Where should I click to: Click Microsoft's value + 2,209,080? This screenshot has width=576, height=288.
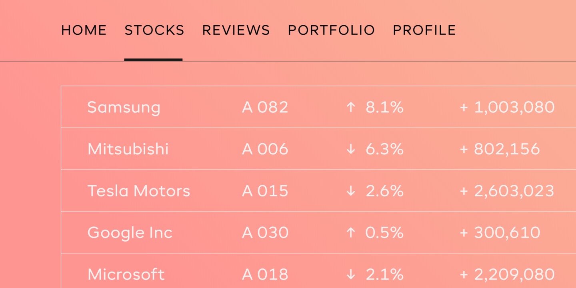point(507,274)
